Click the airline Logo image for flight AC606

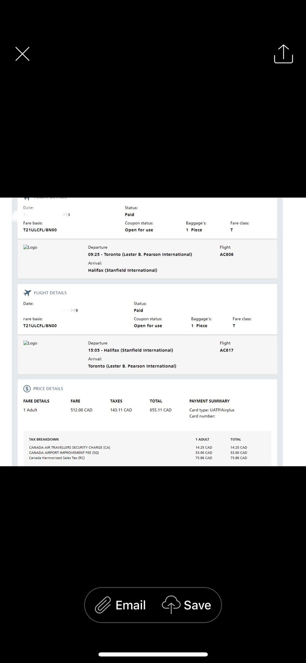(30, 247)
